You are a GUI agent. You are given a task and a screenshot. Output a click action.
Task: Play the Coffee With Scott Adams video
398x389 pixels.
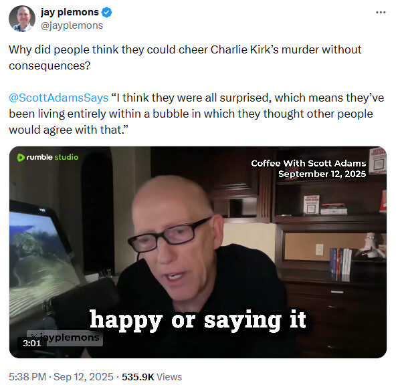click(x=198, y=252)
